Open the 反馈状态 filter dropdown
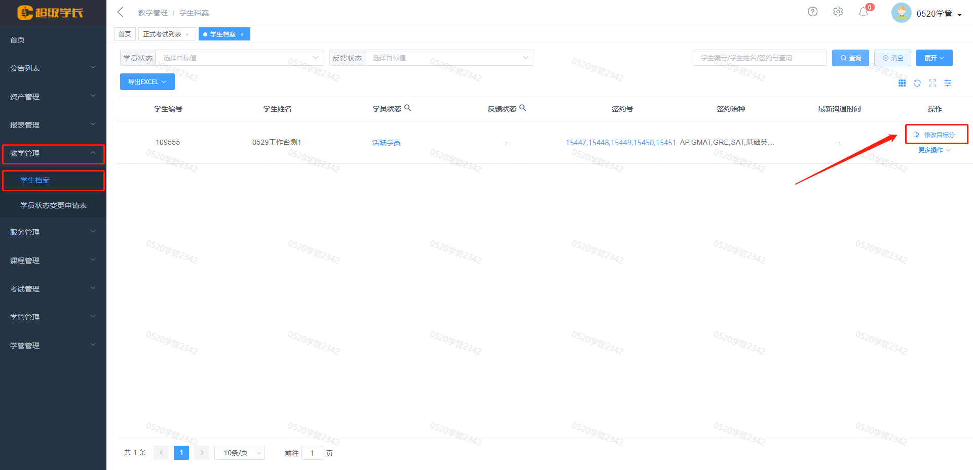Viewport: 973px width, 470px height. (449, 58)
